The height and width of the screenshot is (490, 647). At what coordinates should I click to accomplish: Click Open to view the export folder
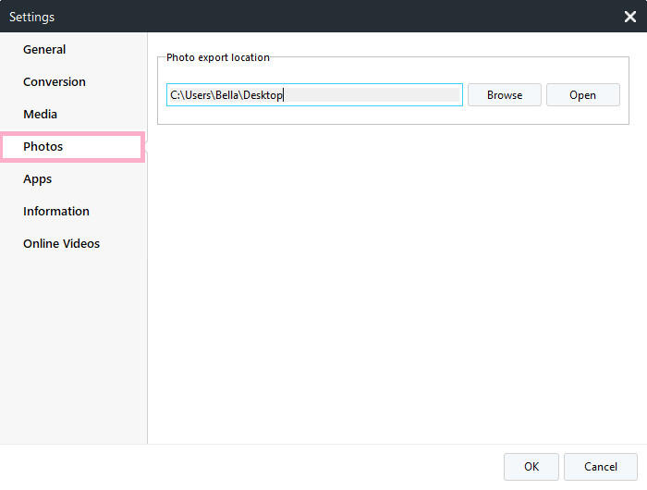[x=582, y=95]
